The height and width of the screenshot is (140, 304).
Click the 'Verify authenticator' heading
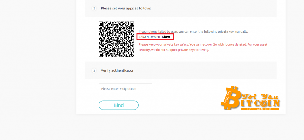117,70
